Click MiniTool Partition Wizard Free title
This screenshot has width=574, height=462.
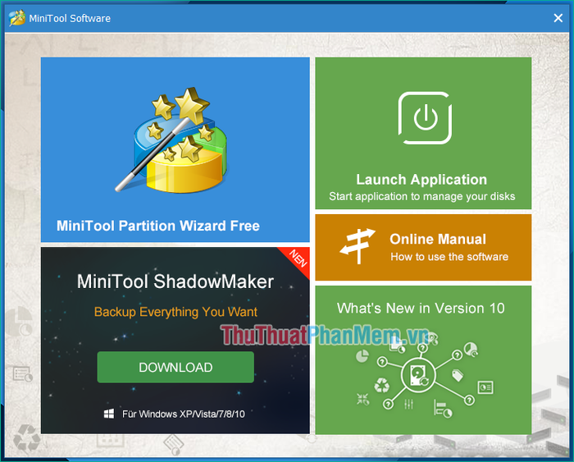tap(158, 226)
